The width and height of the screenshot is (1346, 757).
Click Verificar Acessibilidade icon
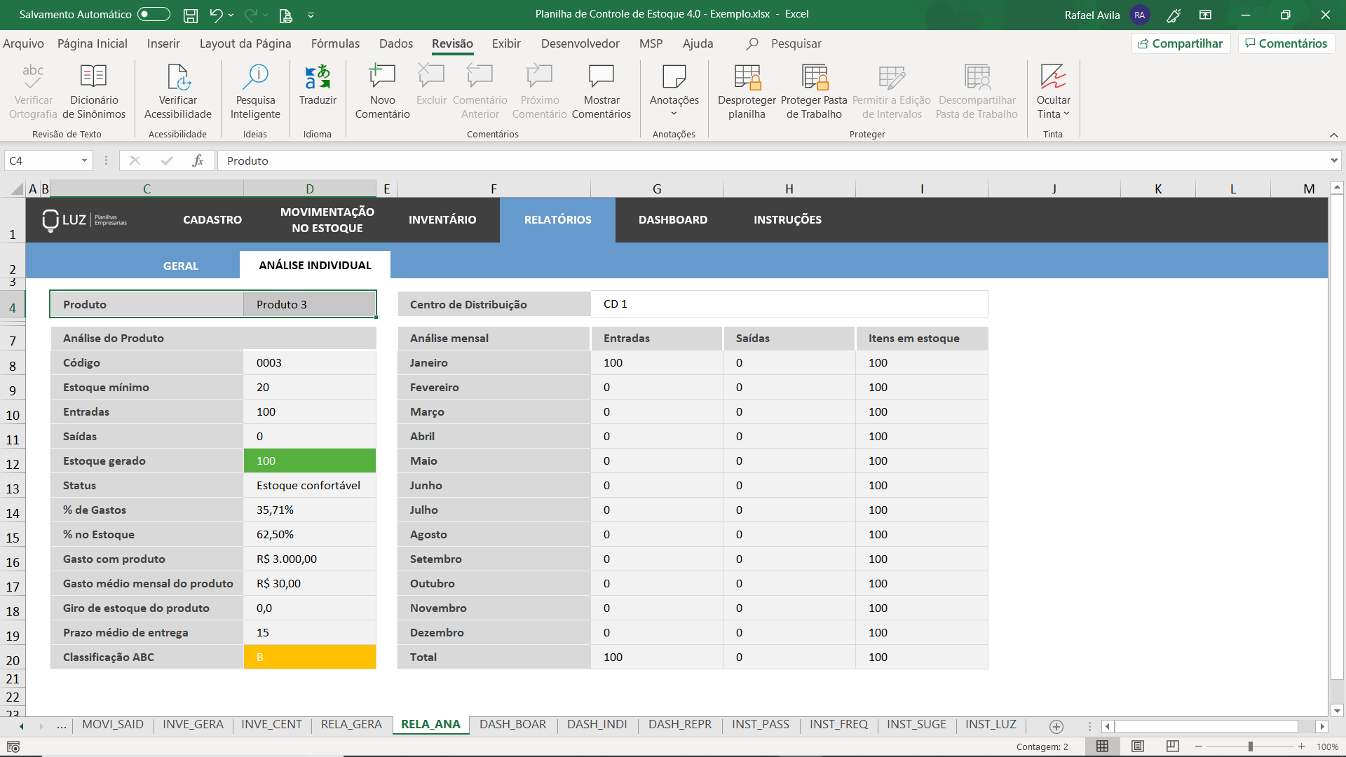[x=178, y=77]
